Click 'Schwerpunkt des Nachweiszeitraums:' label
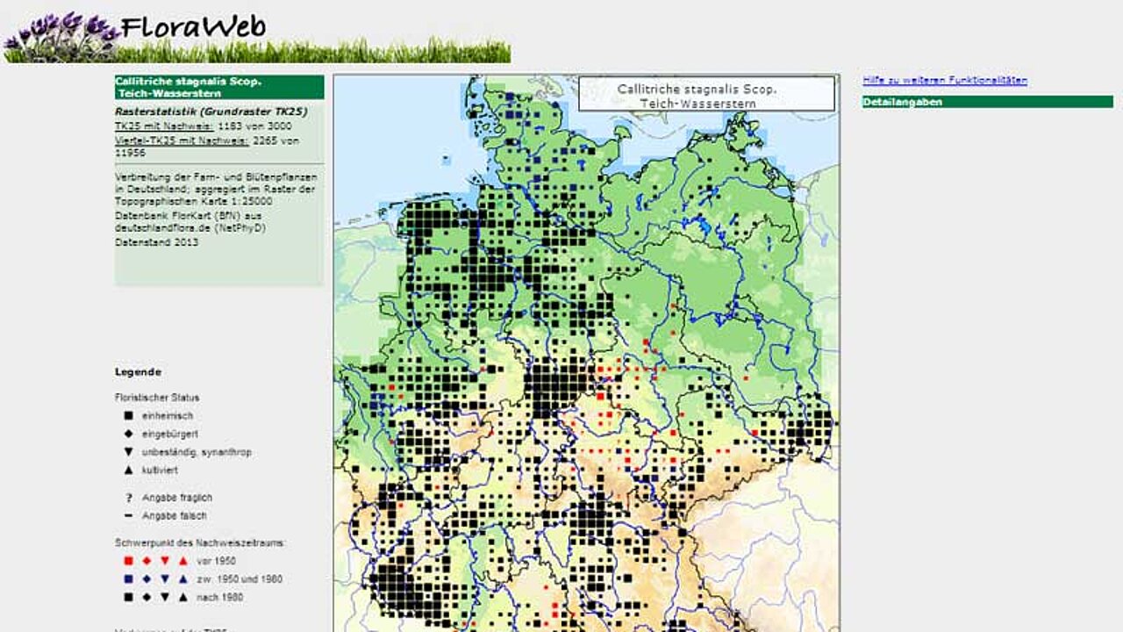This screenshot has height=632, width=1123. (200, 543)
